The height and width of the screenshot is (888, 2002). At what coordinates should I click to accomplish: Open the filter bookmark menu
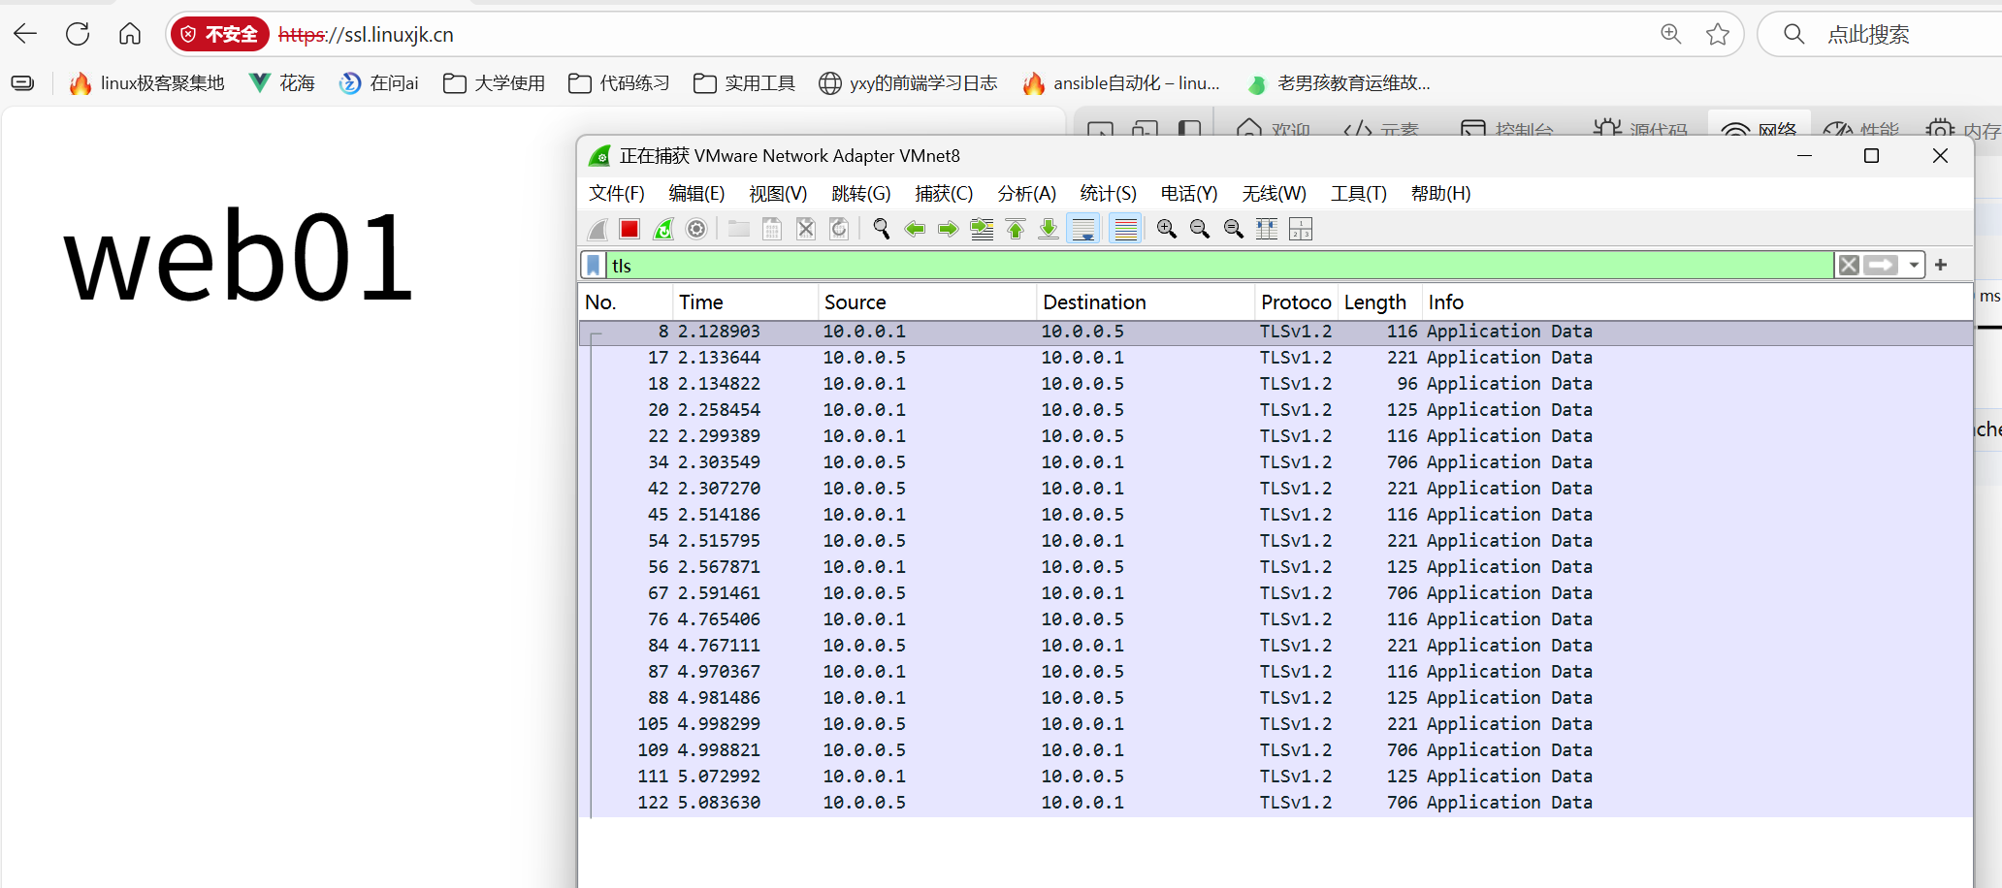point(594,266)
